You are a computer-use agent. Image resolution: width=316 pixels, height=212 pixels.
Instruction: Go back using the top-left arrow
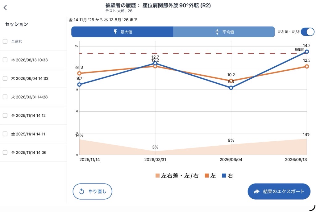(5, 8)
